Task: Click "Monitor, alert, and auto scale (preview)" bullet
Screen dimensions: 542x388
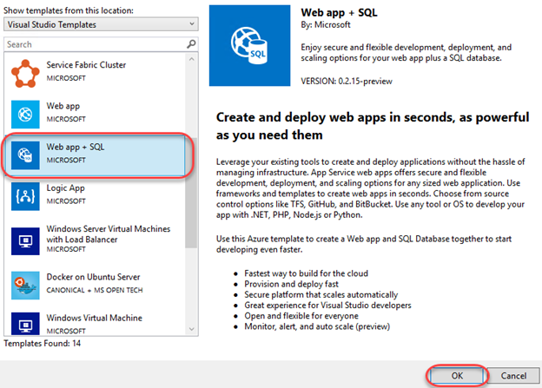Action: click(x=317, y=326)
